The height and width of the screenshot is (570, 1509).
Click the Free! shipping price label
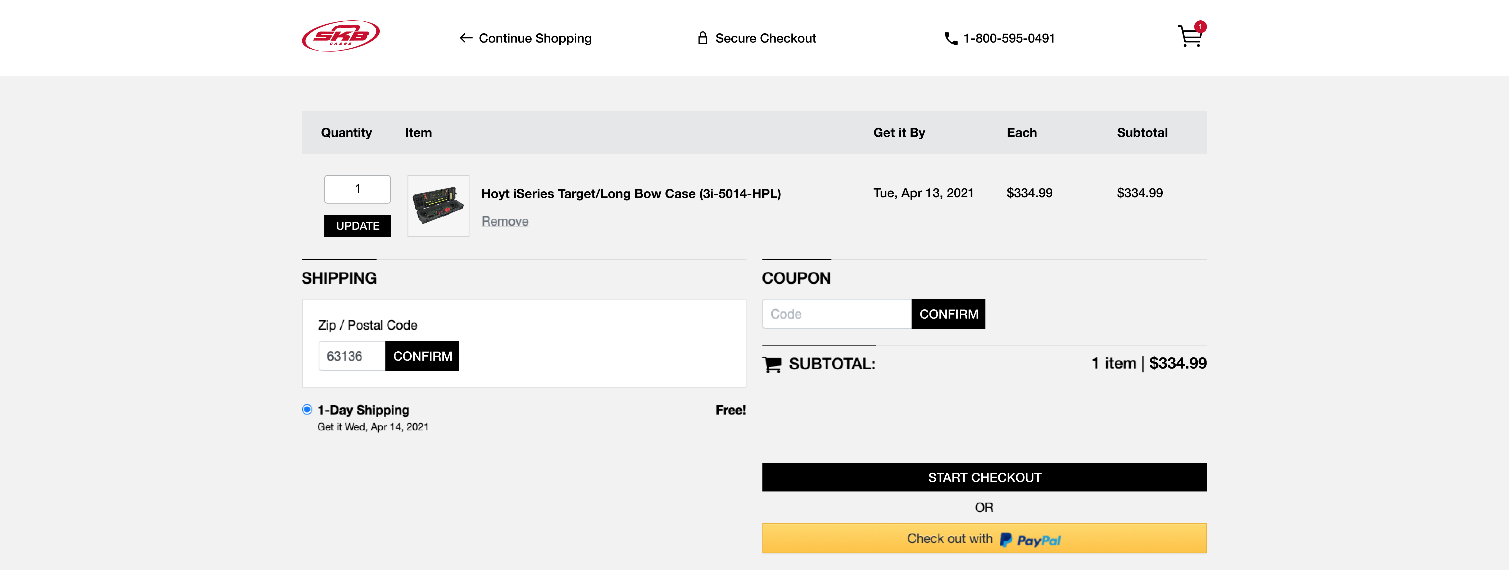731,410
